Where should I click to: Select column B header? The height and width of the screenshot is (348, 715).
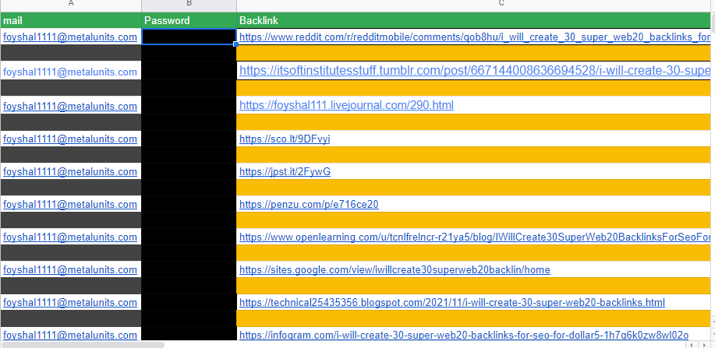(189, 5)
